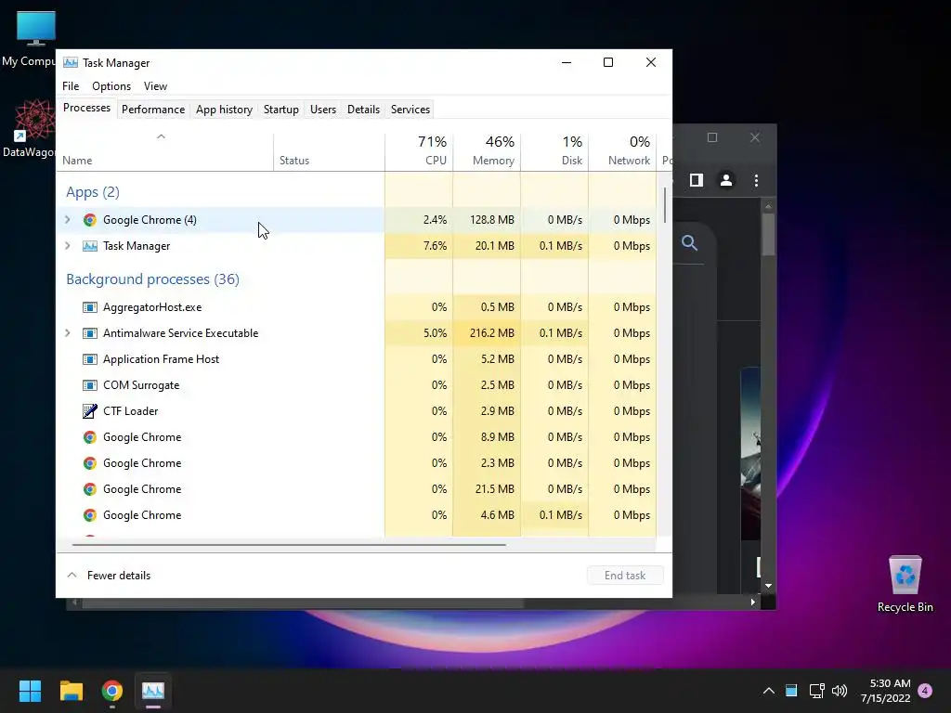951x713 pixels.
Task: Click the Chrome icon in the 2.3 MB row
Action: [x=90, y=463]
